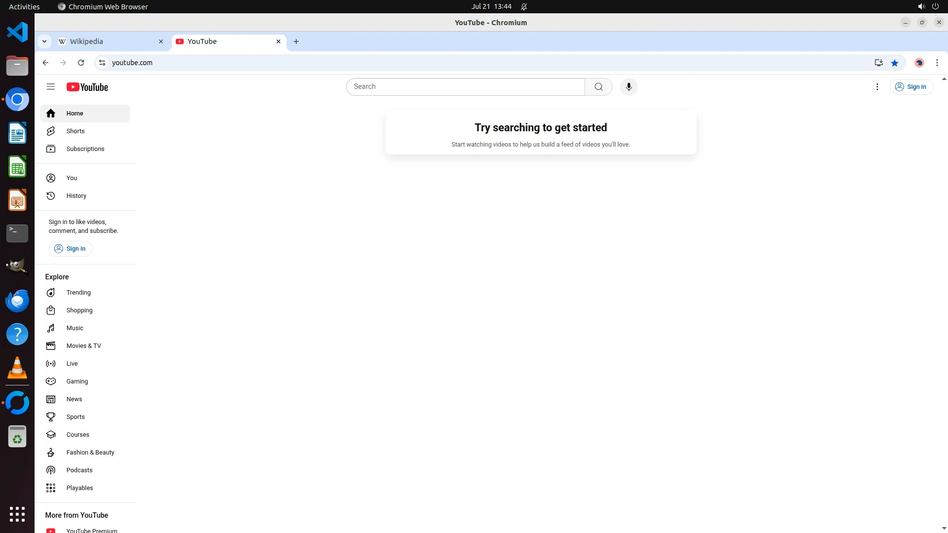This screenshot has height=533, width=948.
Task: Open the system volume slider control
Action: [921, 7]
